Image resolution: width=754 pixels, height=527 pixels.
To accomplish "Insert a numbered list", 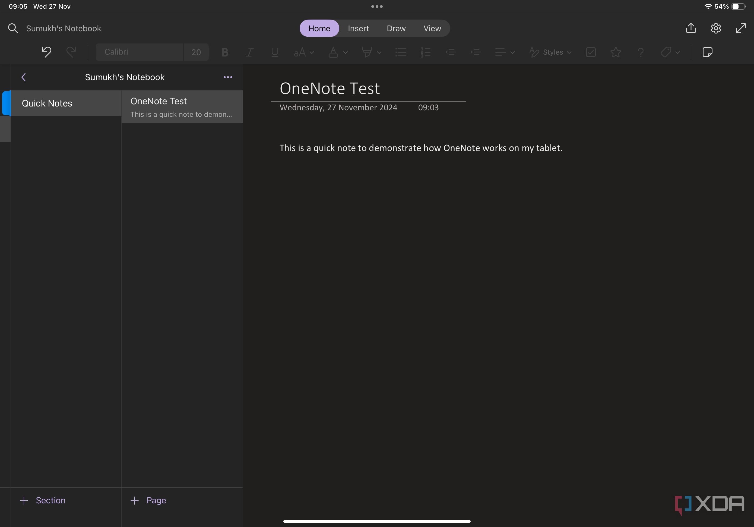I will coord(426,52).
